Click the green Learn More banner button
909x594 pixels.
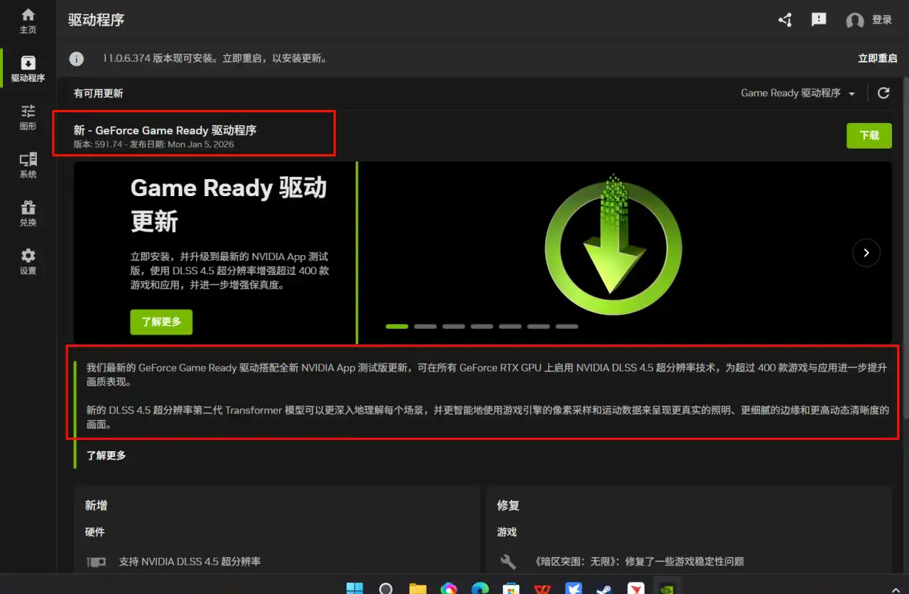[x=161, y=322]
